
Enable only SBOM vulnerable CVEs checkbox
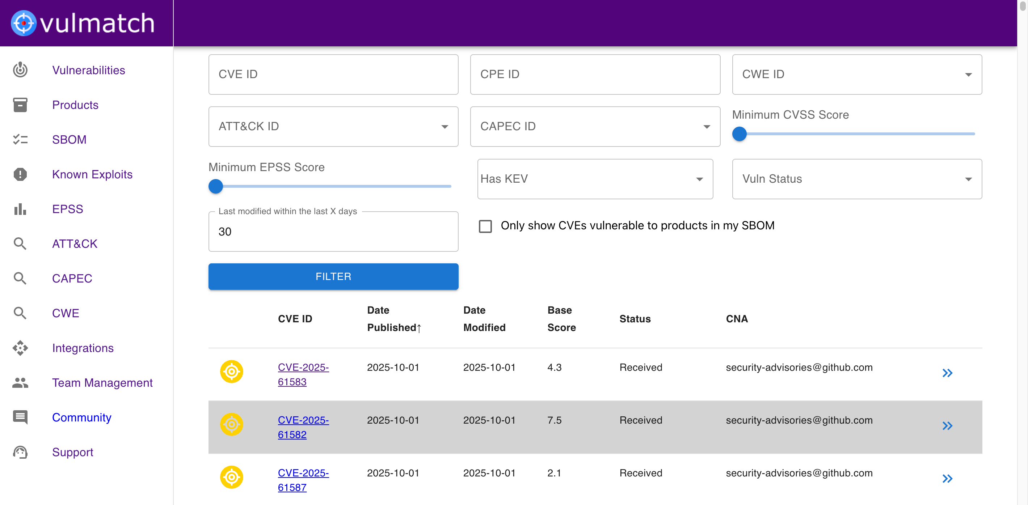[x=485, y=226]
